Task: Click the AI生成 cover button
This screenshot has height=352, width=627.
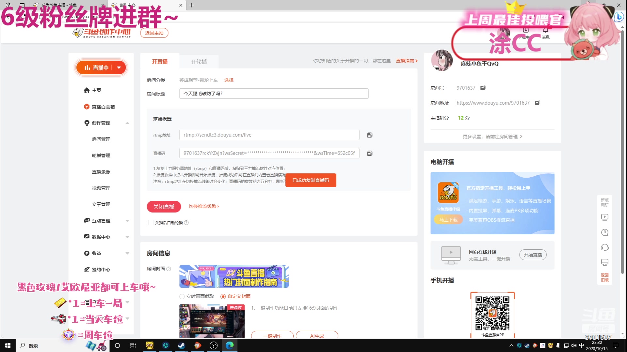Action: click(x=317, y=335)
